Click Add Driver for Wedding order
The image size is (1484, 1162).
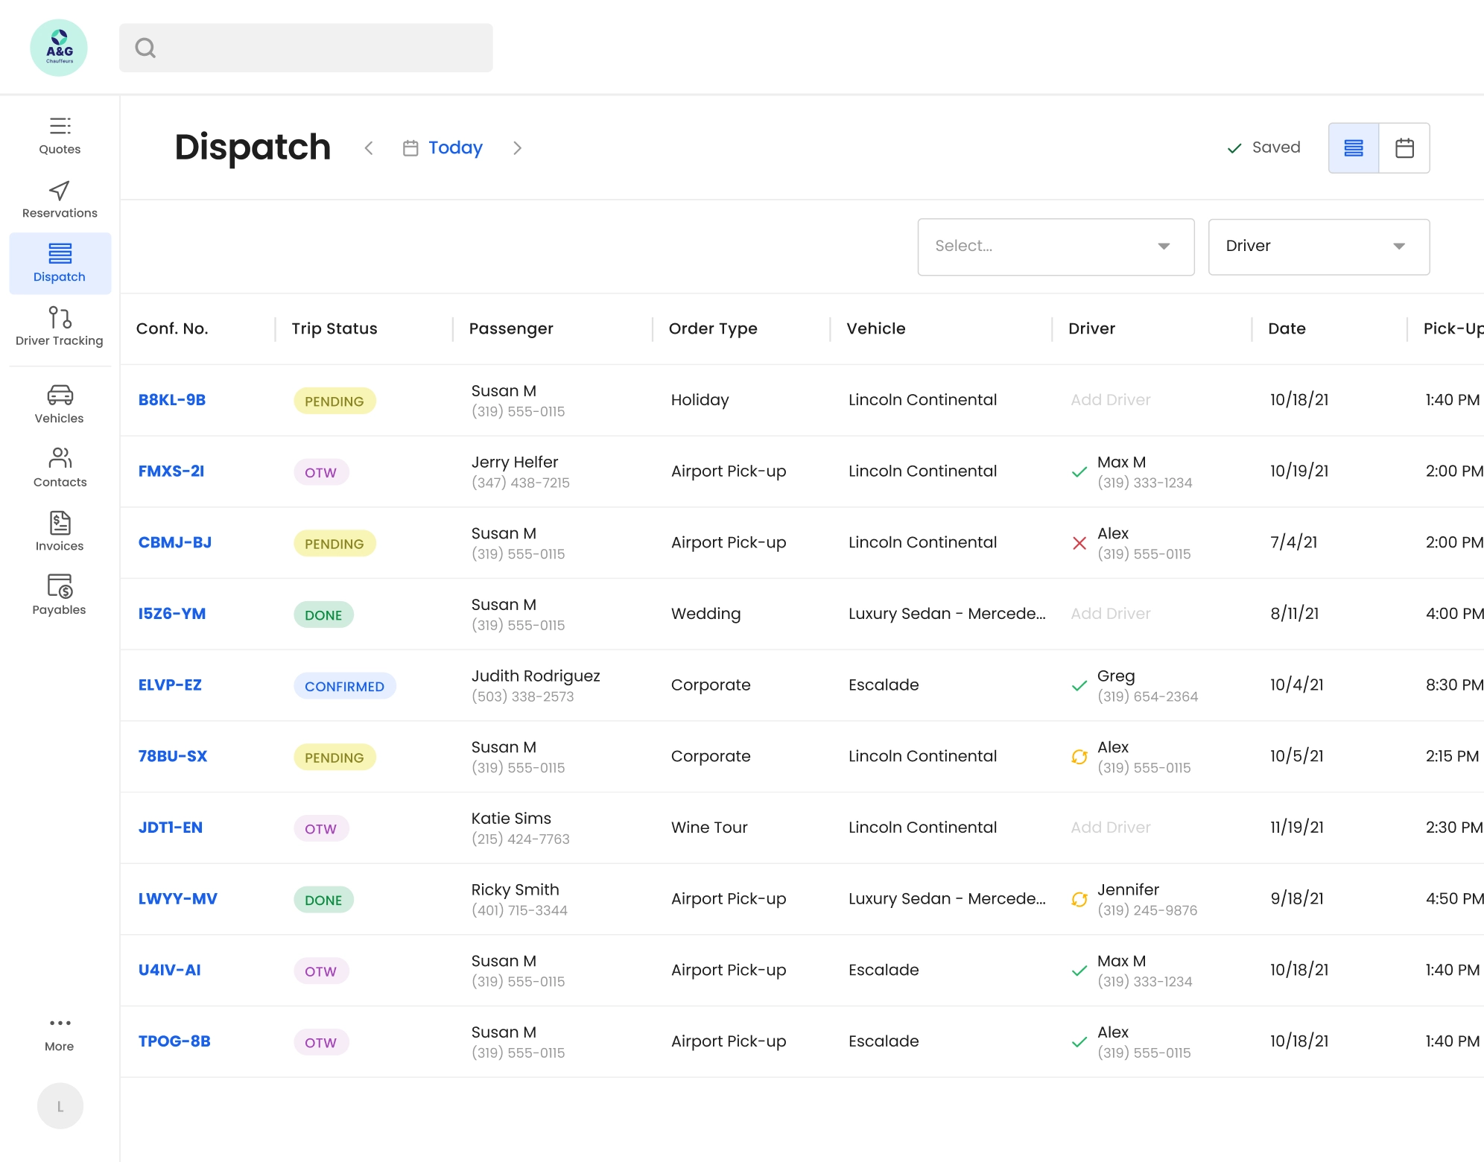click(1110, 614)
